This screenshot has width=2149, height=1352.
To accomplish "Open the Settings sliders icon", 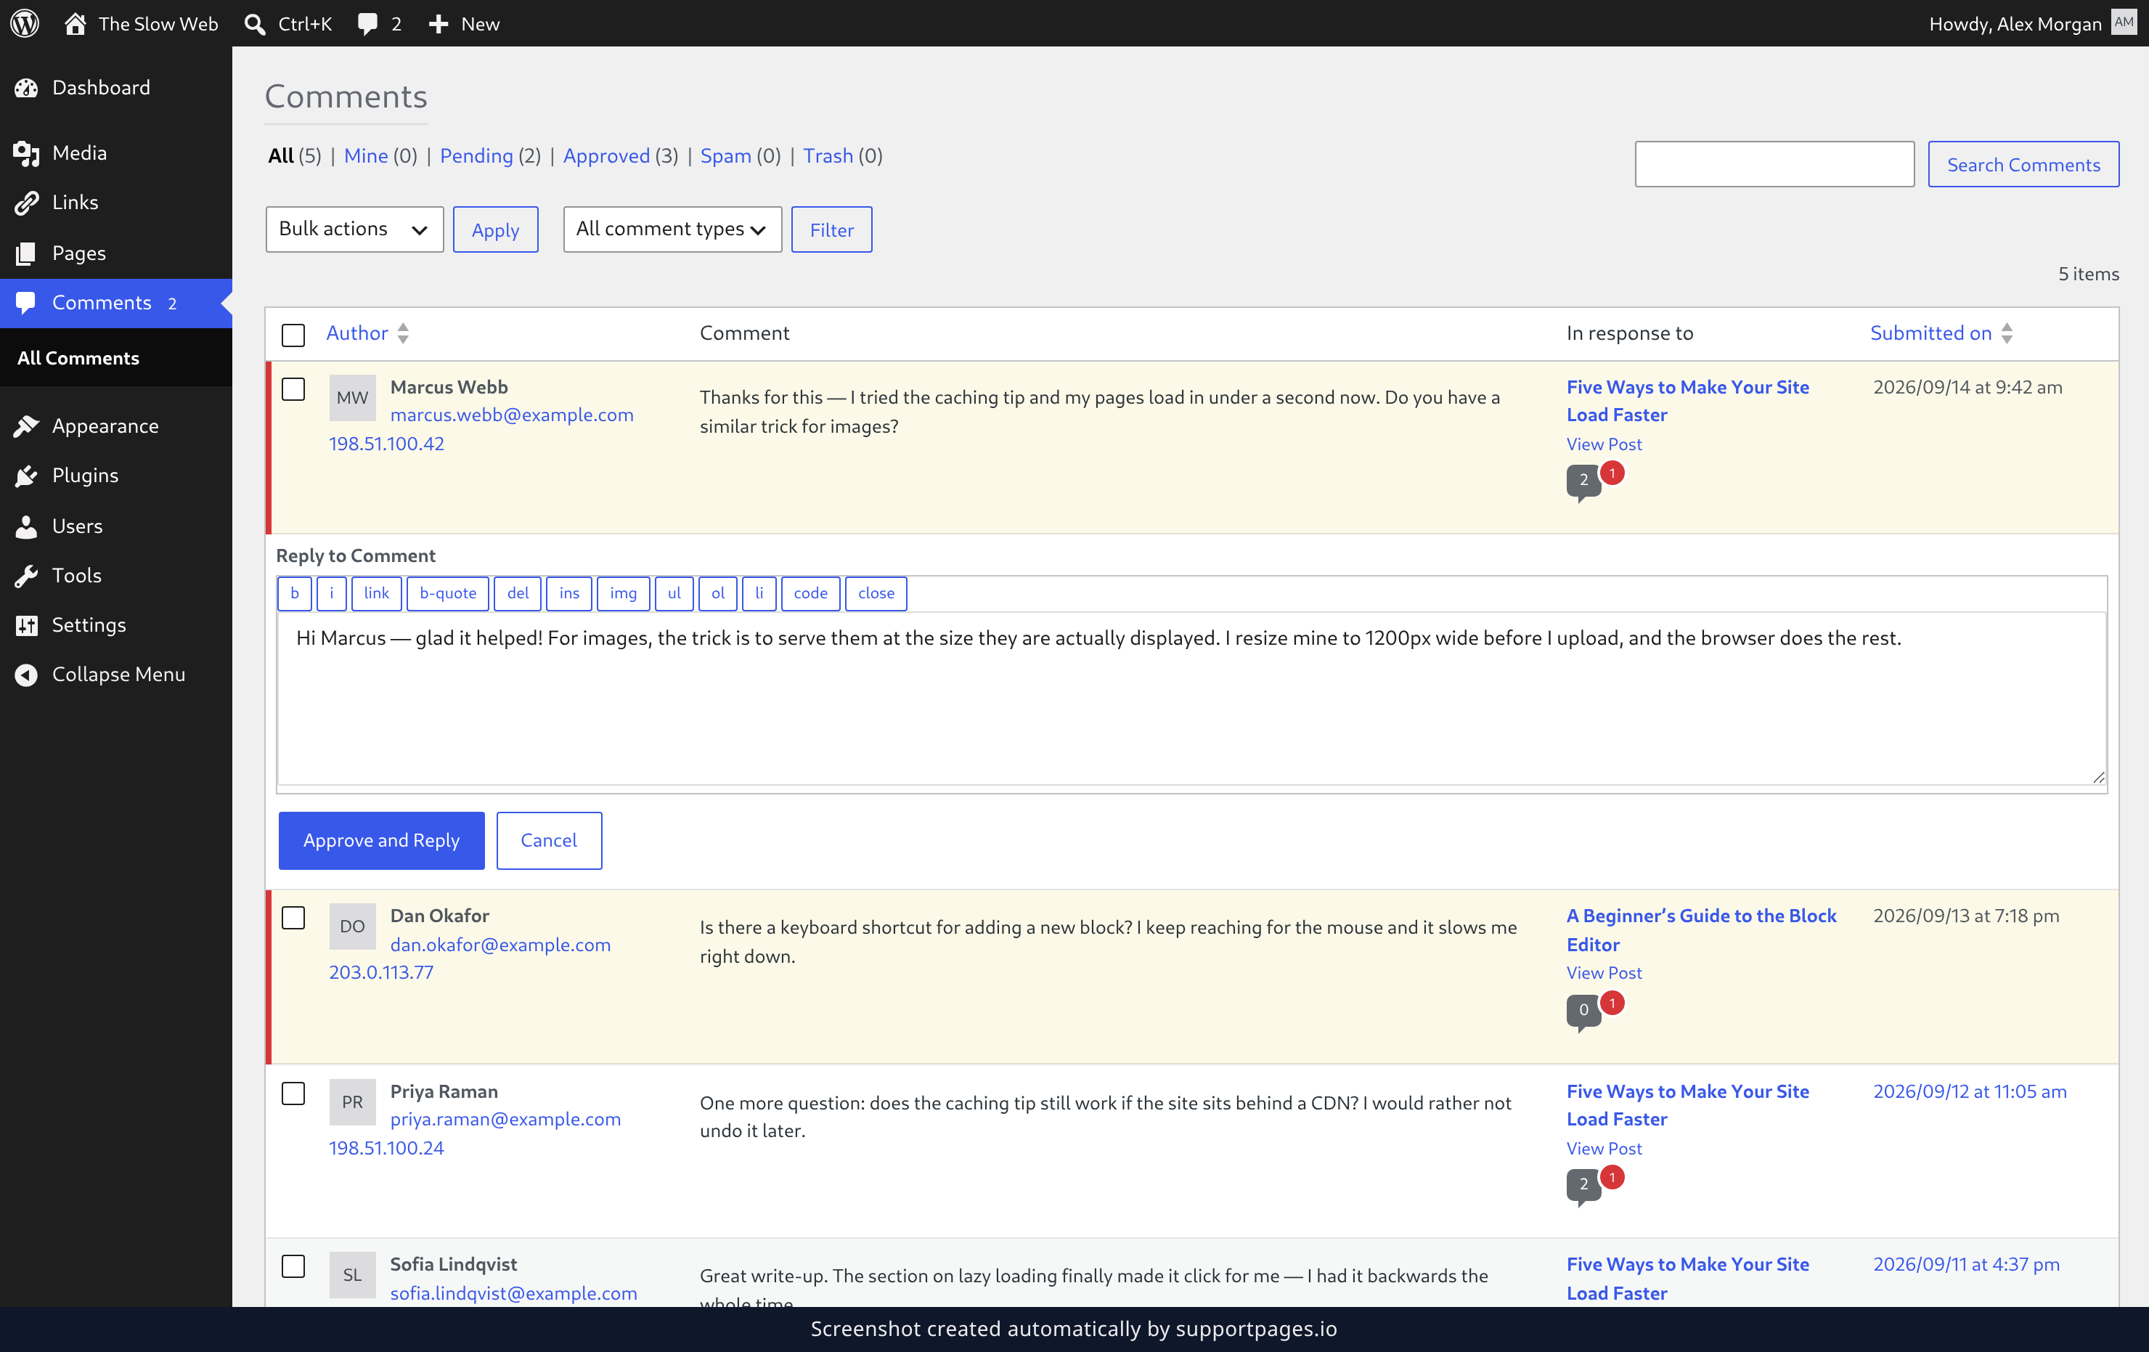I will [x=27, y=624].
